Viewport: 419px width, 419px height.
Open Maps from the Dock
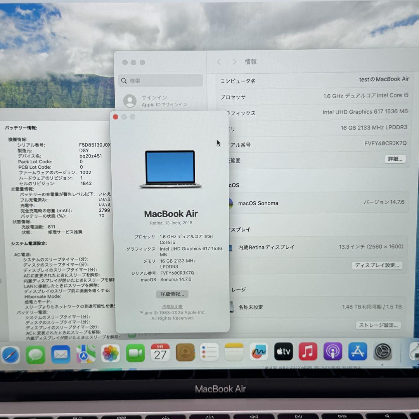(86, 354)
